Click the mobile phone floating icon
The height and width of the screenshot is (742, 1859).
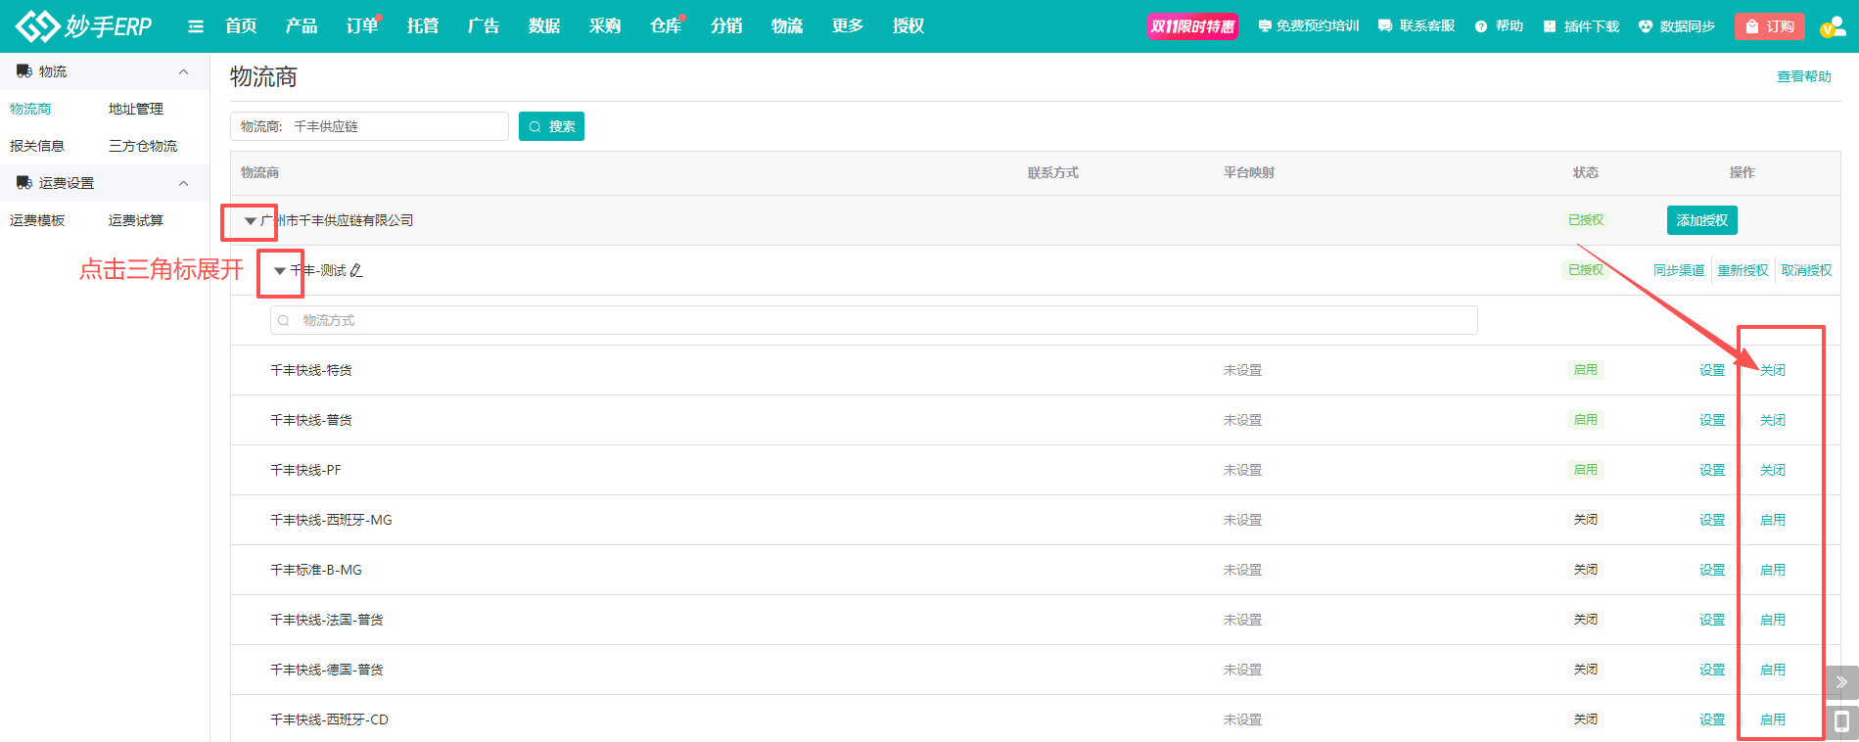[1841, 722]
